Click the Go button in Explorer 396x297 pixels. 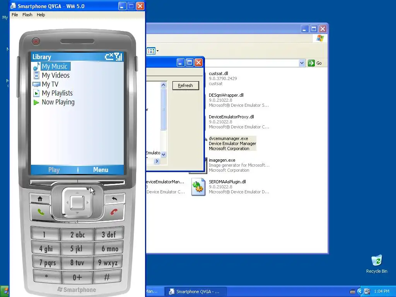[315, 63]
